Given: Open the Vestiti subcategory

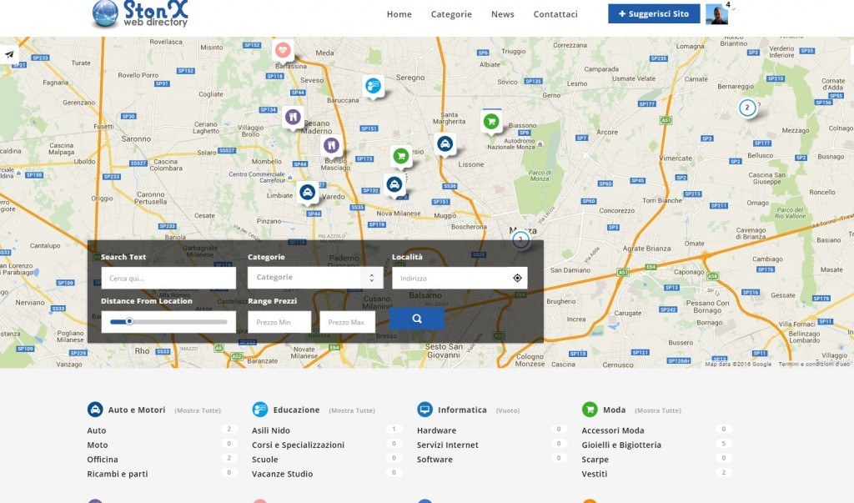Looking at the screenshot, I should (594, 474).
